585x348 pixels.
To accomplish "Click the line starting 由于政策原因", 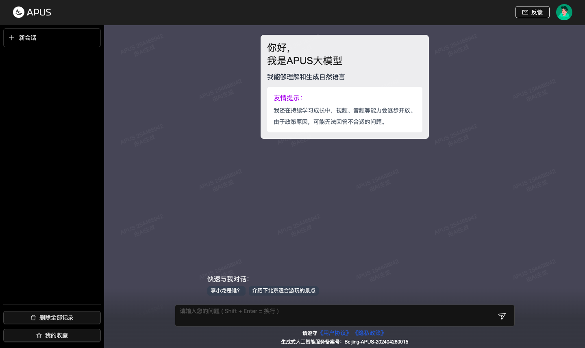I will coord(331,122).
